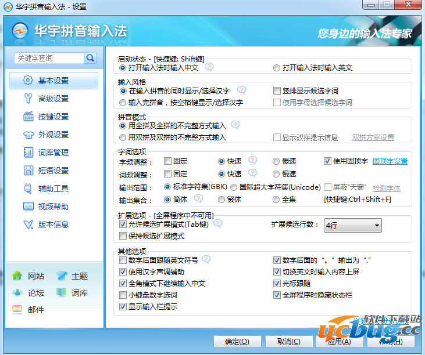The width and height of the screenshot is (425, 355).
Task: Enable 保持候选扩展模式 checkbox
Action: [x=123, y=236]
